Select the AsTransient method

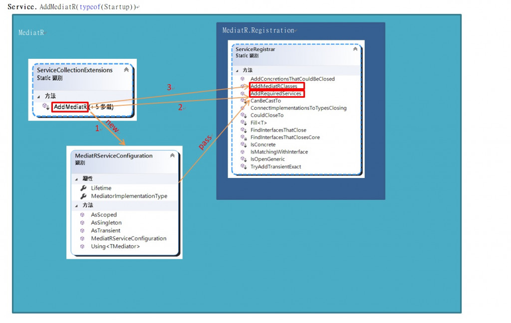tap(106, 230)
